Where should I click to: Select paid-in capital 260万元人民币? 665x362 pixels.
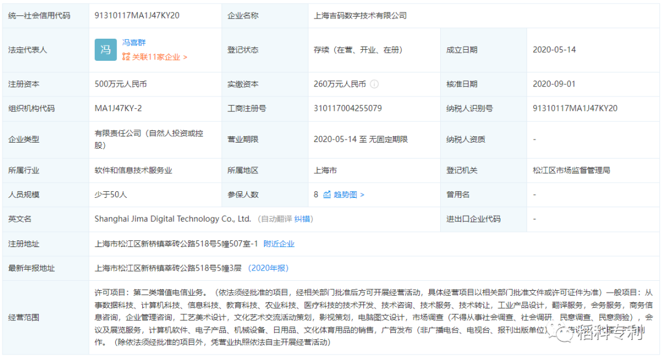pos(340,84)
